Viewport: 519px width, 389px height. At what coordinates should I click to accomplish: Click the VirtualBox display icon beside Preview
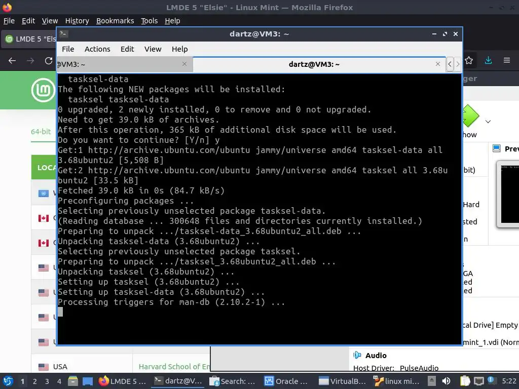coord(497,148)
